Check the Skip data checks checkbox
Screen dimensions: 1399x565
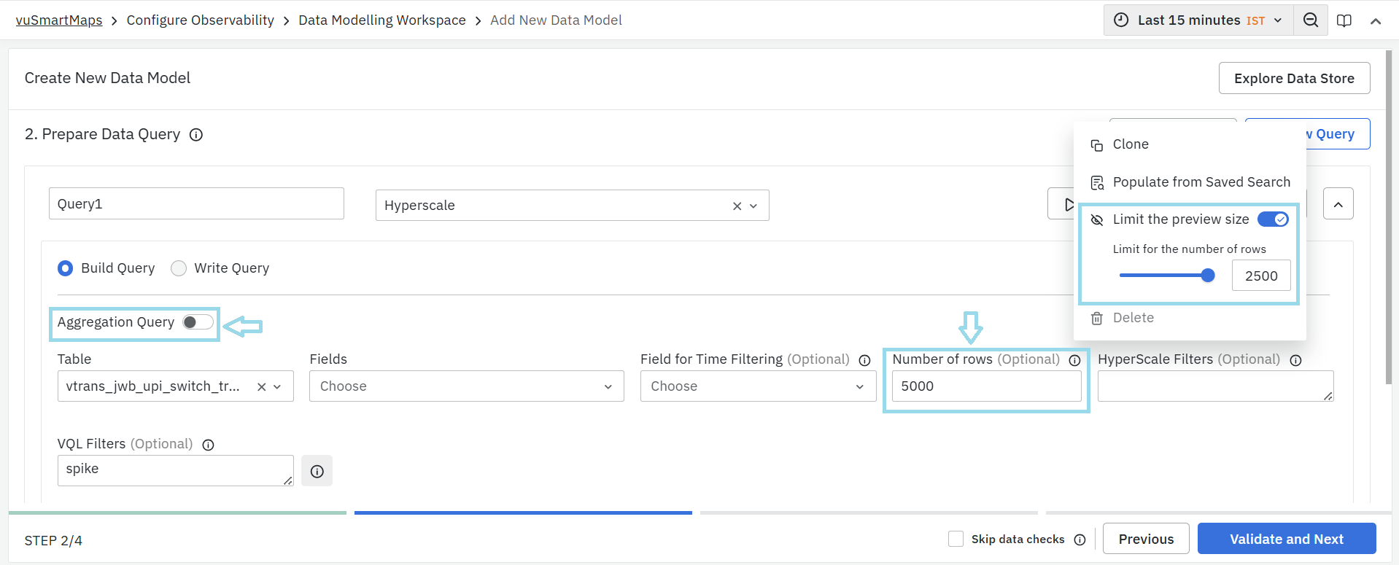956,539
